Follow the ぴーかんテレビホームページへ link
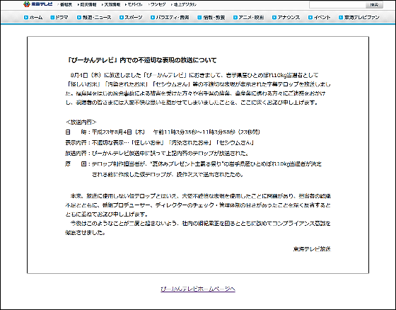 [198, 289]
